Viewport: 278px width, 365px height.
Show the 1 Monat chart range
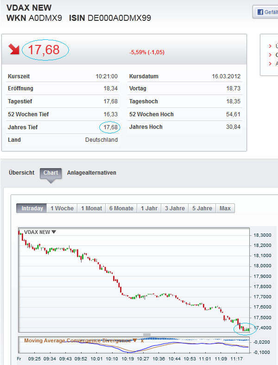(91, 208)
